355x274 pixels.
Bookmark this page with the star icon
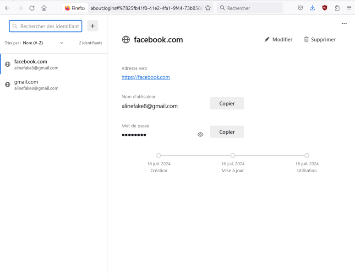tap(208, 8)
